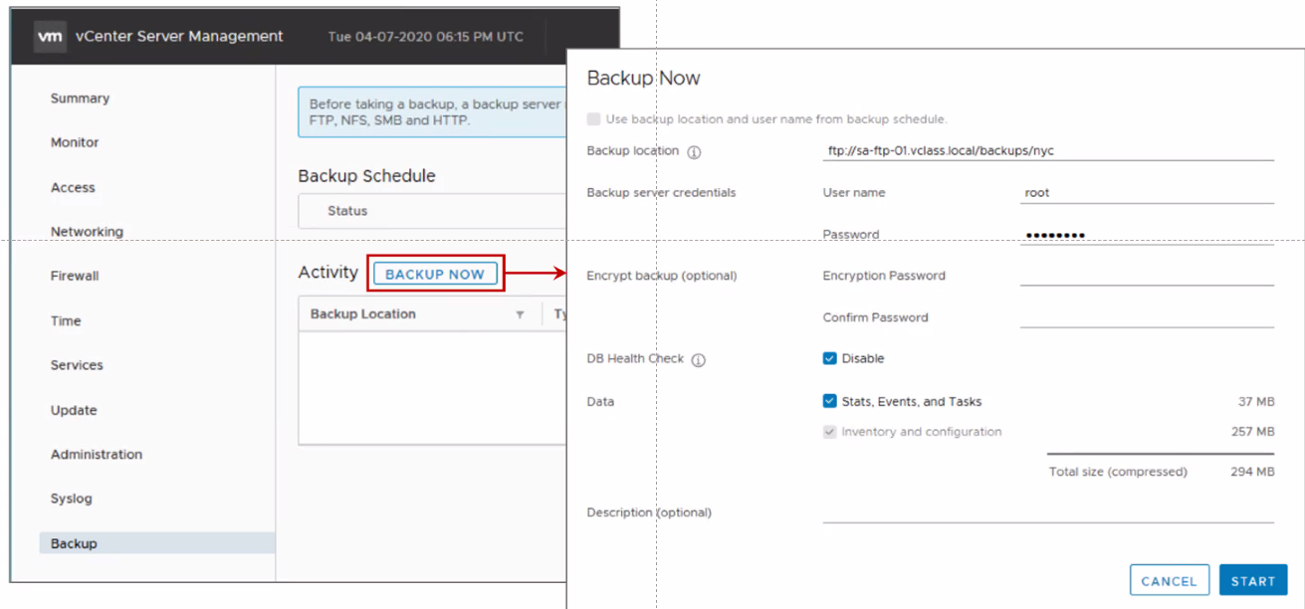Click the Backup Now dialog title
This screenshot has width=1305, height=609.
point(644,78)
